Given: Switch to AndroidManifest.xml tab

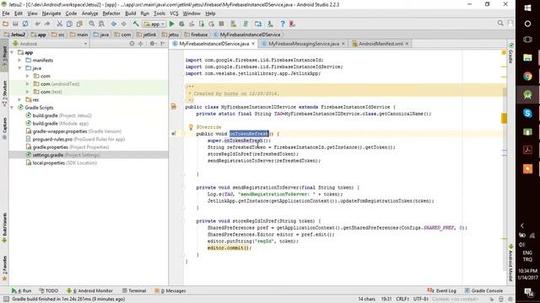Looking at the screenshot, I should pyautogui.click(x=381, y=44).
